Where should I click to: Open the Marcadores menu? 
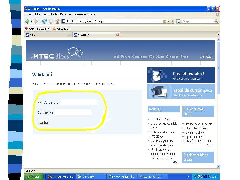pos(65,14)
